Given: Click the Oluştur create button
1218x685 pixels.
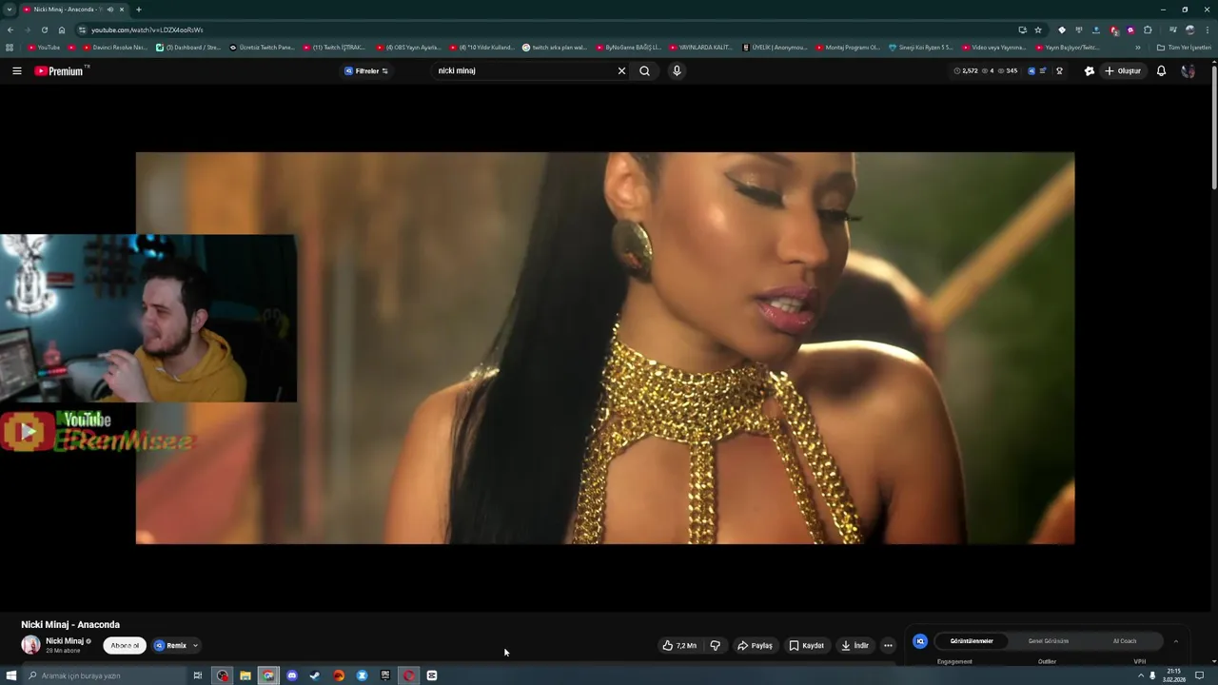Looking at the screenshot, I should pyautogui.click(x=1122, y=70).
